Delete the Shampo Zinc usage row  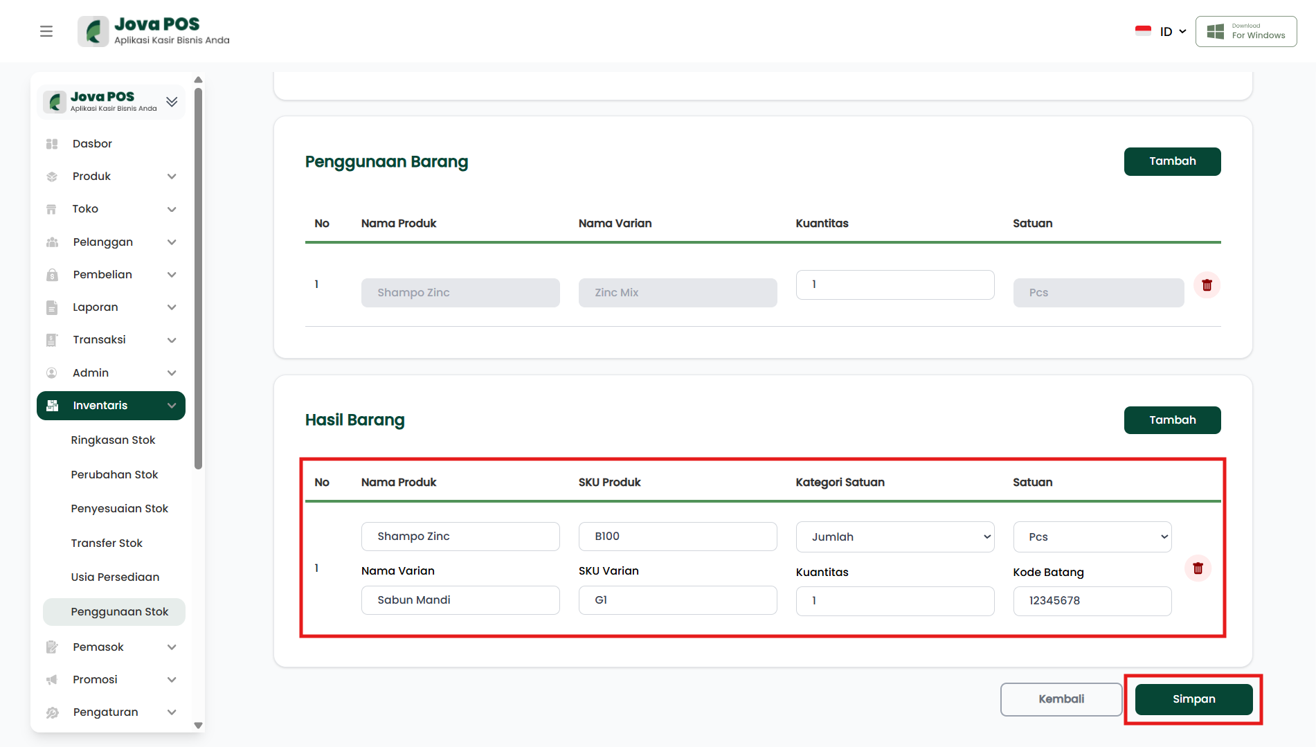[1207, 285]
